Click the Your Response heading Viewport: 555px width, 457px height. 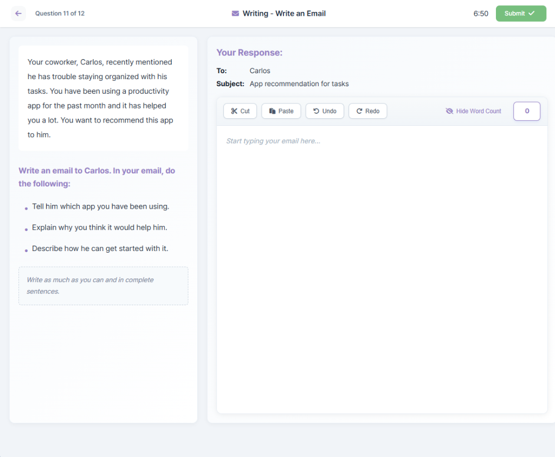(249, 53)
